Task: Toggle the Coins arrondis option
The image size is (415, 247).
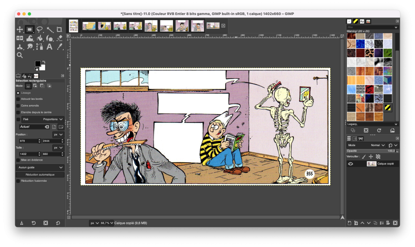Action: pyautogui.click(x=18, y=106)
